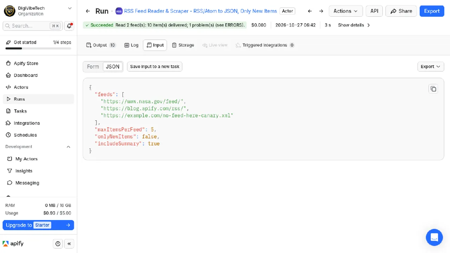Switch to the Output tab
Screen dimensions: 450x253
click(101, 45)
